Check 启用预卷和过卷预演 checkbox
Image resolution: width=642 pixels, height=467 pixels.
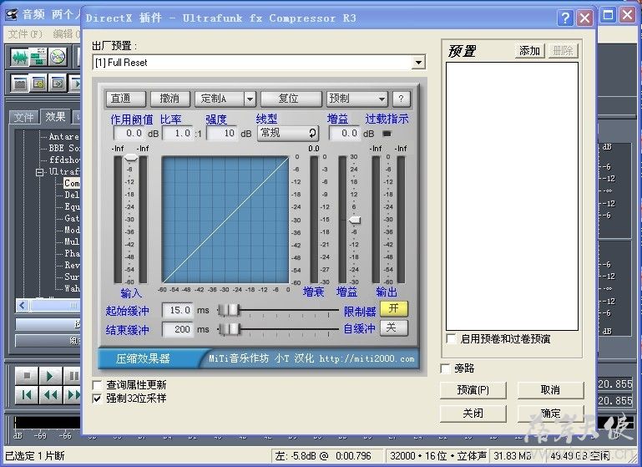pos(451,339)
